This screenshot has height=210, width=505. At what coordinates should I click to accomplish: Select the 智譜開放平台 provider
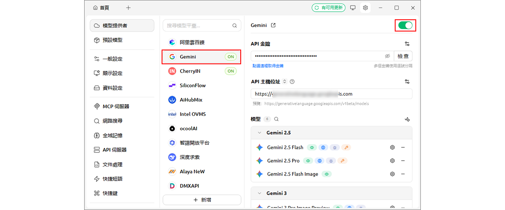click(x=202, y=143)
